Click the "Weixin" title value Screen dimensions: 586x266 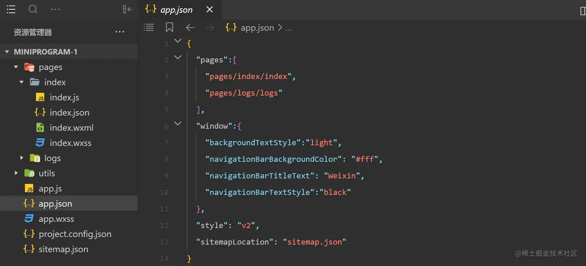pos(342,176)
